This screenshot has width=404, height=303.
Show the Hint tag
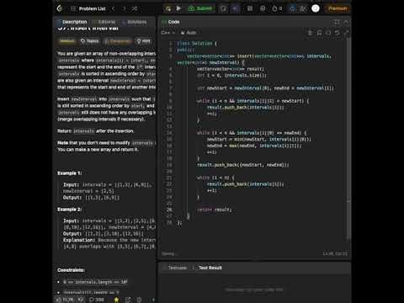click(144, 41)
